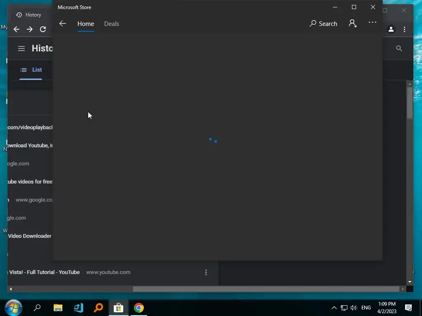Click the horizontal scrollbar left arrow
Screen dimensions: 422x316
click(11, 289)
